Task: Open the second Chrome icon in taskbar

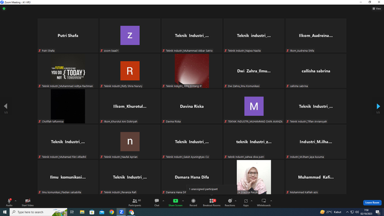Action: pos(131,212)
